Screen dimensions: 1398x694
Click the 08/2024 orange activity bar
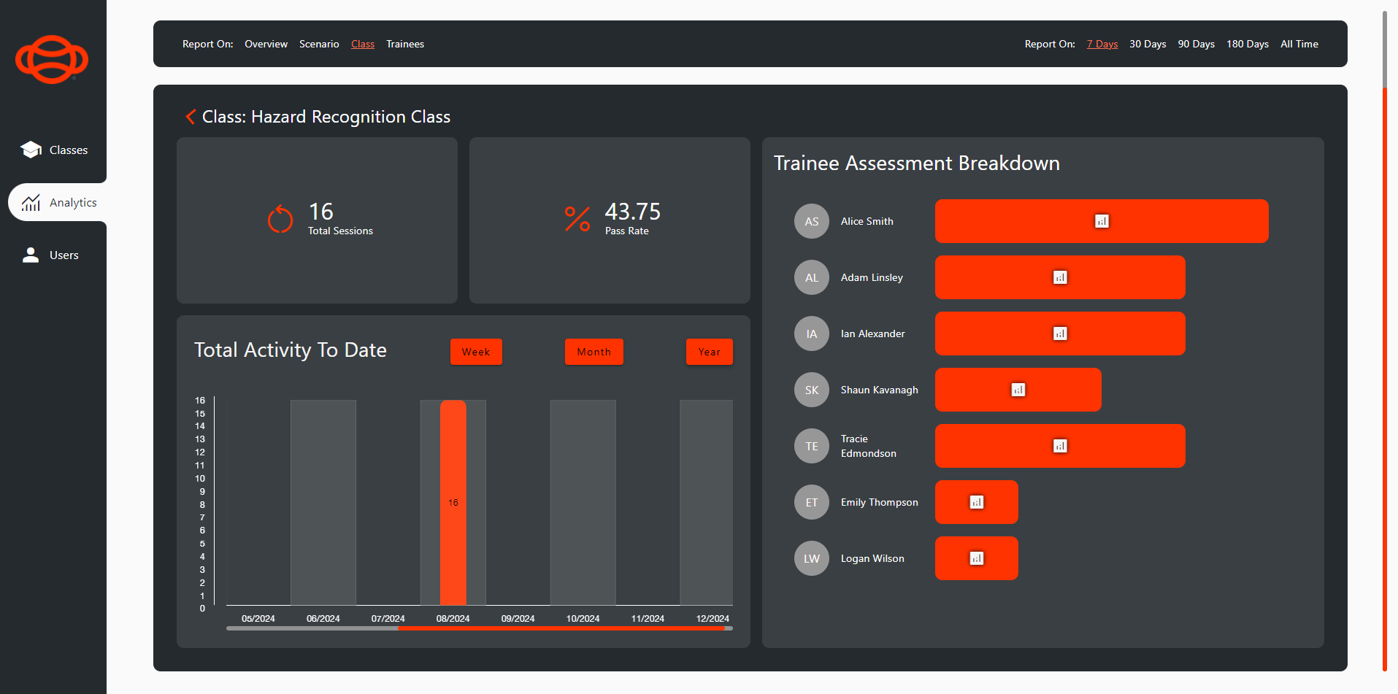[453, 502]
